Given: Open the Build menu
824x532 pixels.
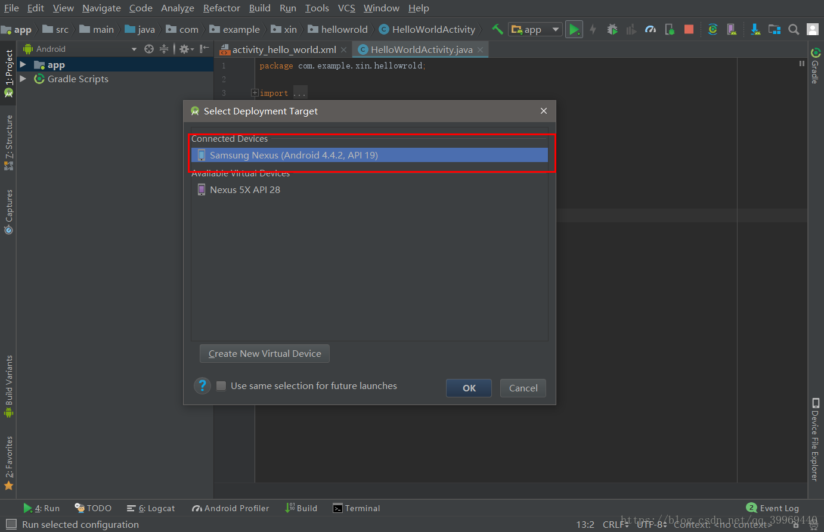Looking at the screenshot, I should point(260,8).
